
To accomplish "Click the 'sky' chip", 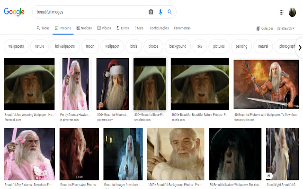I will point(200,46).
